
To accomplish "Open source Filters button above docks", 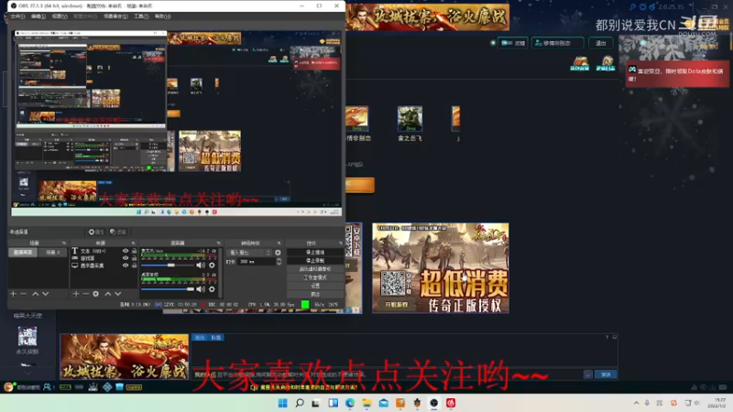I will pyautogui.click(x=118, y=232).
